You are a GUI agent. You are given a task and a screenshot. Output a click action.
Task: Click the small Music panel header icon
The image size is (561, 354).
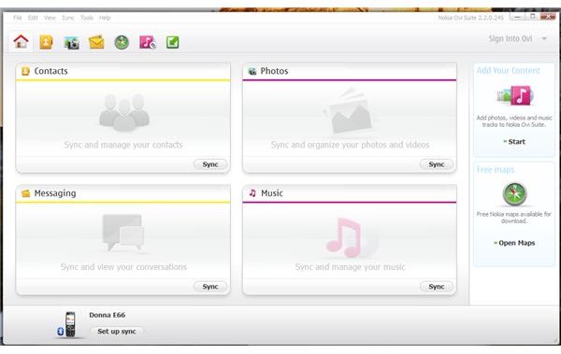[252, 193]
